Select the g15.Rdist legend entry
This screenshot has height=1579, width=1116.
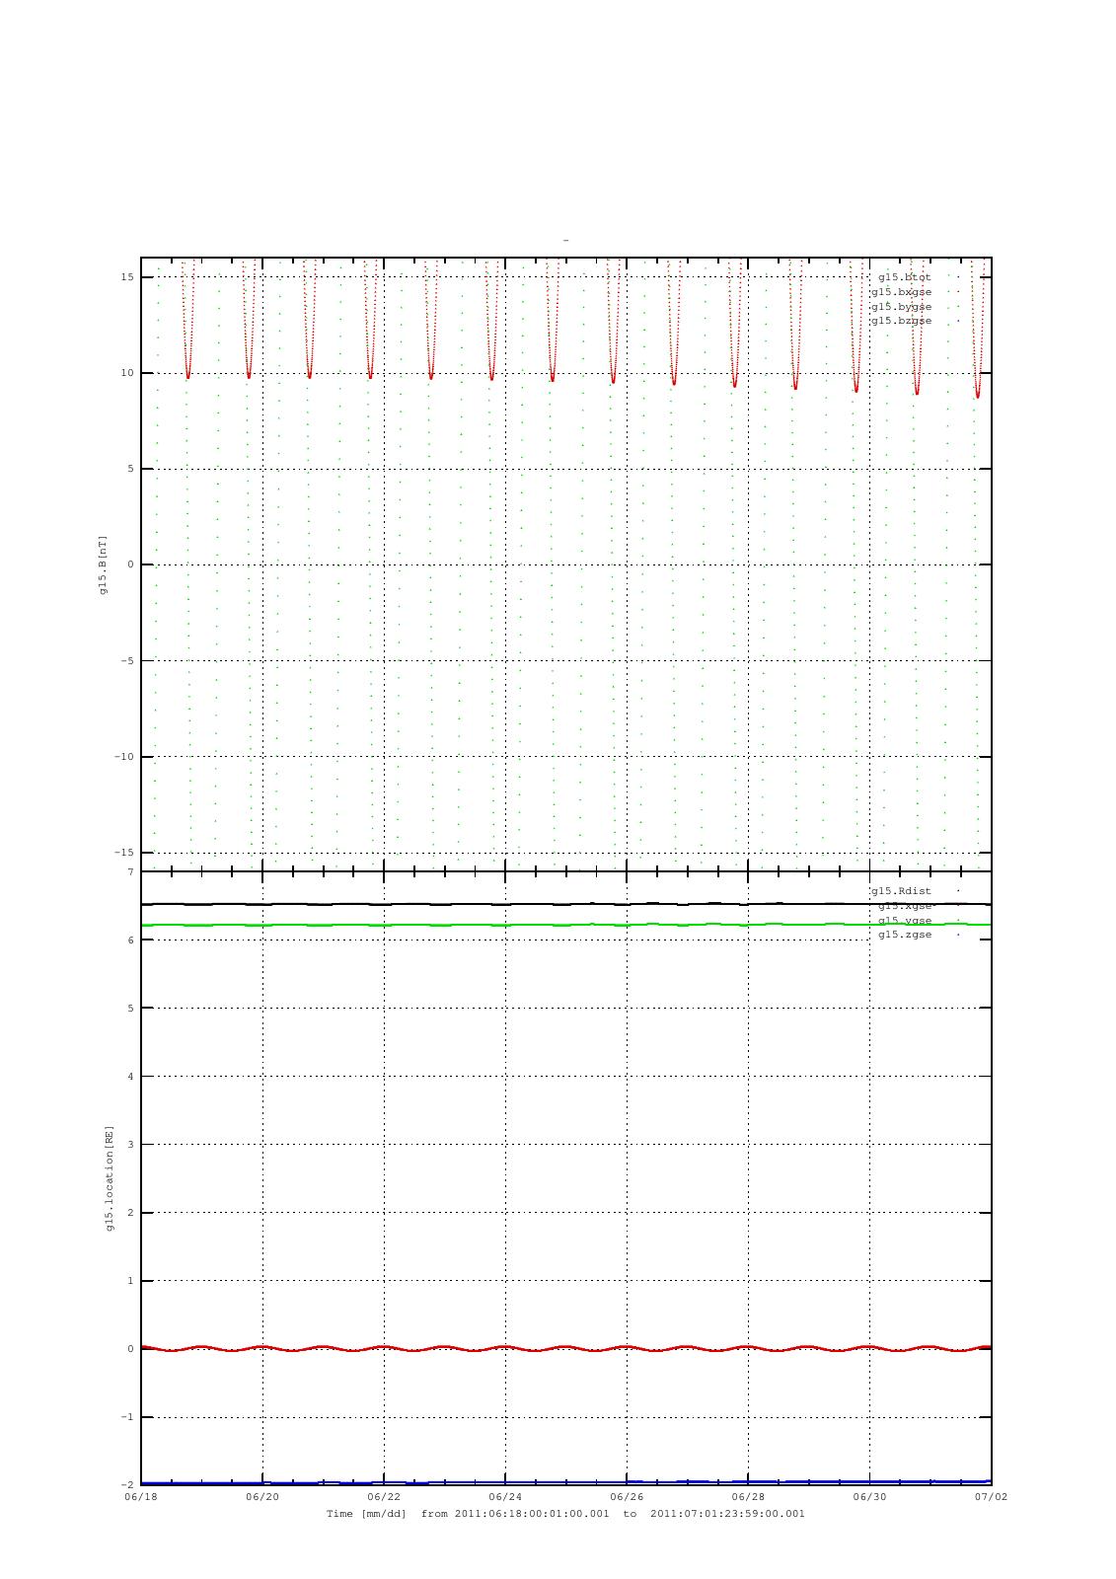point(901,891)
